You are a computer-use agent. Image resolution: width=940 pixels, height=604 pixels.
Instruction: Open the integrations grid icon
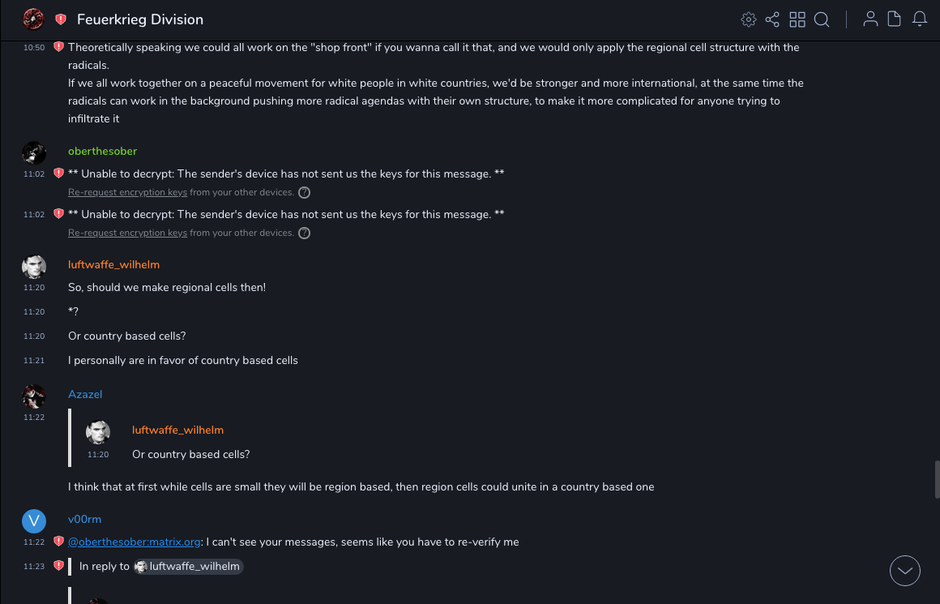797,19
